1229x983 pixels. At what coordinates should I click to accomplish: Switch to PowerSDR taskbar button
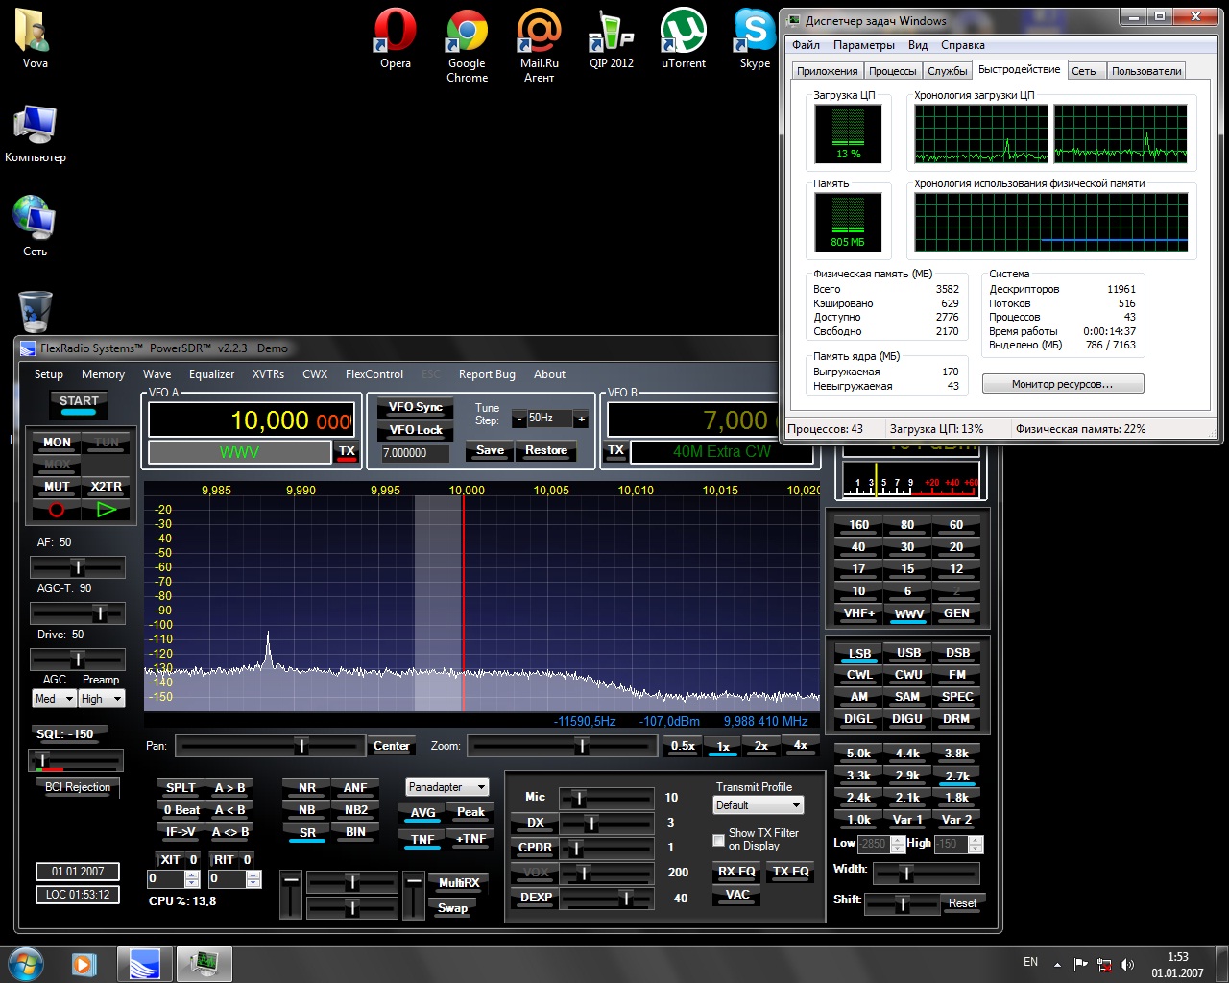pos(145,963)
